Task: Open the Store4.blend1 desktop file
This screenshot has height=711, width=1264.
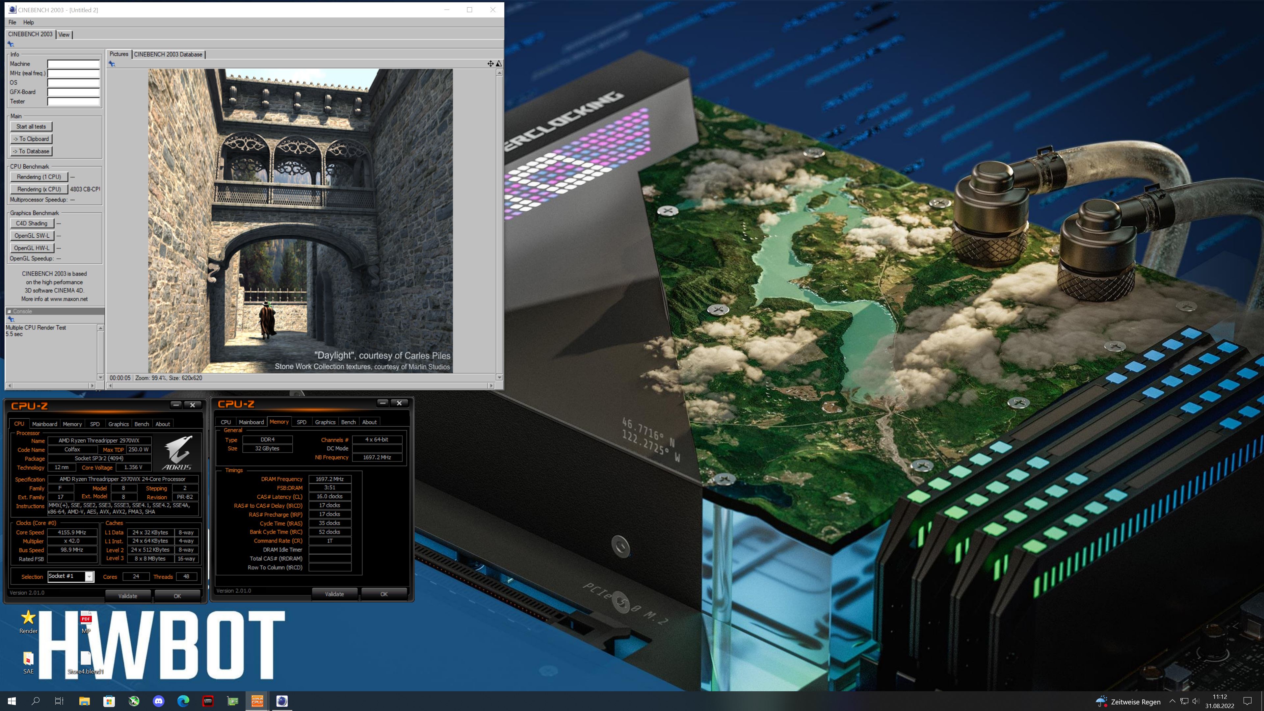Action: pos(86,662)
